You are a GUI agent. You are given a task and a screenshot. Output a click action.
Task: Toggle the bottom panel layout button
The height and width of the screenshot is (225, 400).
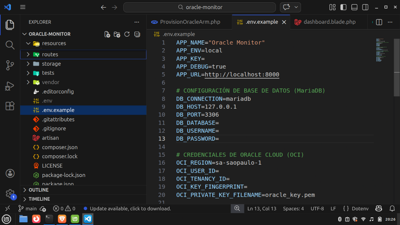354,7
